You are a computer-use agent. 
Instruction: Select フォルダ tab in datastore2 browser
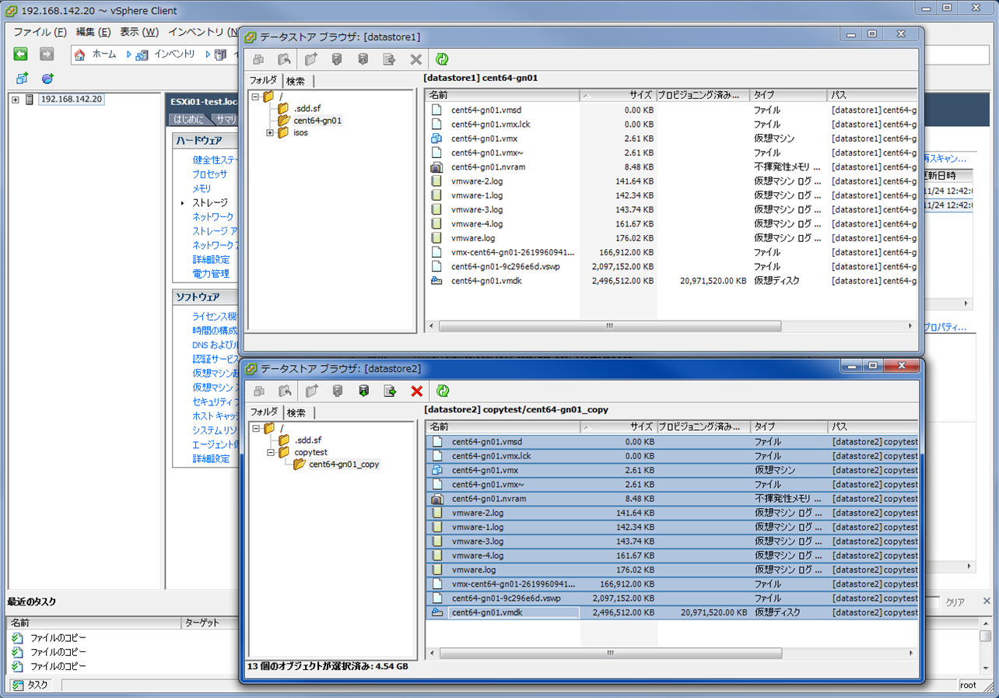[264, 412]
